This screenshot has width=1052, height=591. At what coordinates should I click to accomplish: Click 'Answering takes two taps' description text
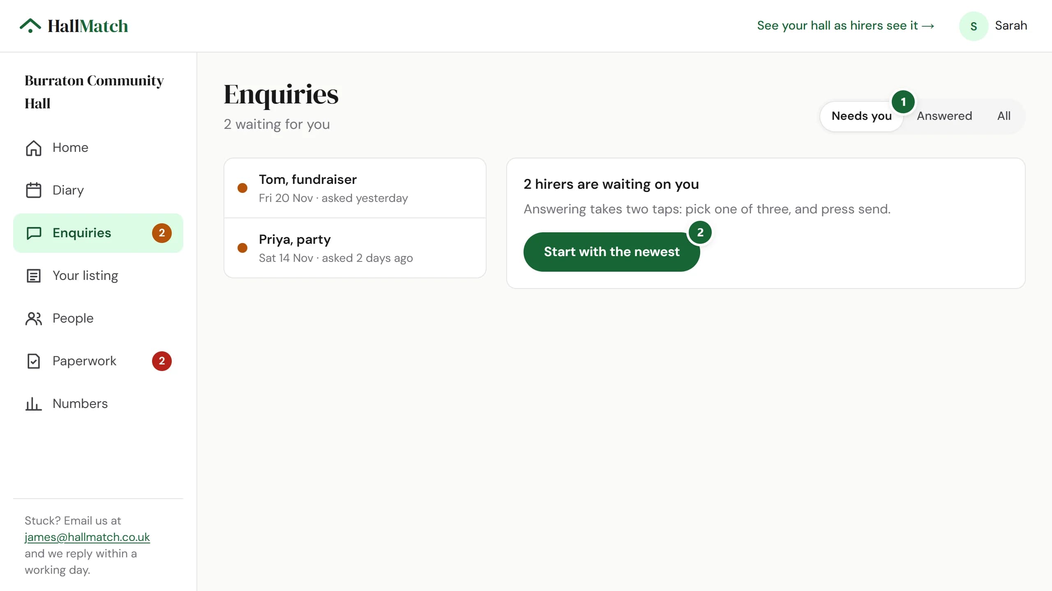tap(707, 209)
